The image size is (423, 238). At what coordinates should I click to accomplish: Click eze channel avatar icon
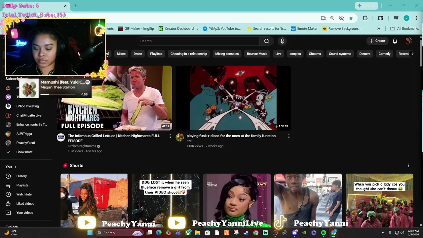point(180,138)
